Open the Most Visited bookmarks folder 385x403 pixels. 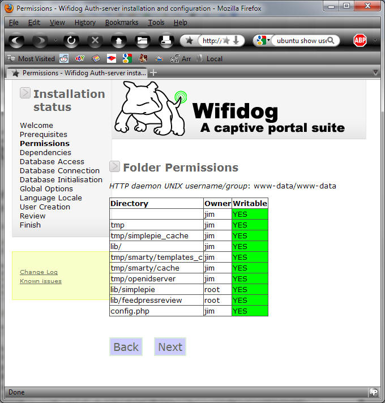(31, 59)
